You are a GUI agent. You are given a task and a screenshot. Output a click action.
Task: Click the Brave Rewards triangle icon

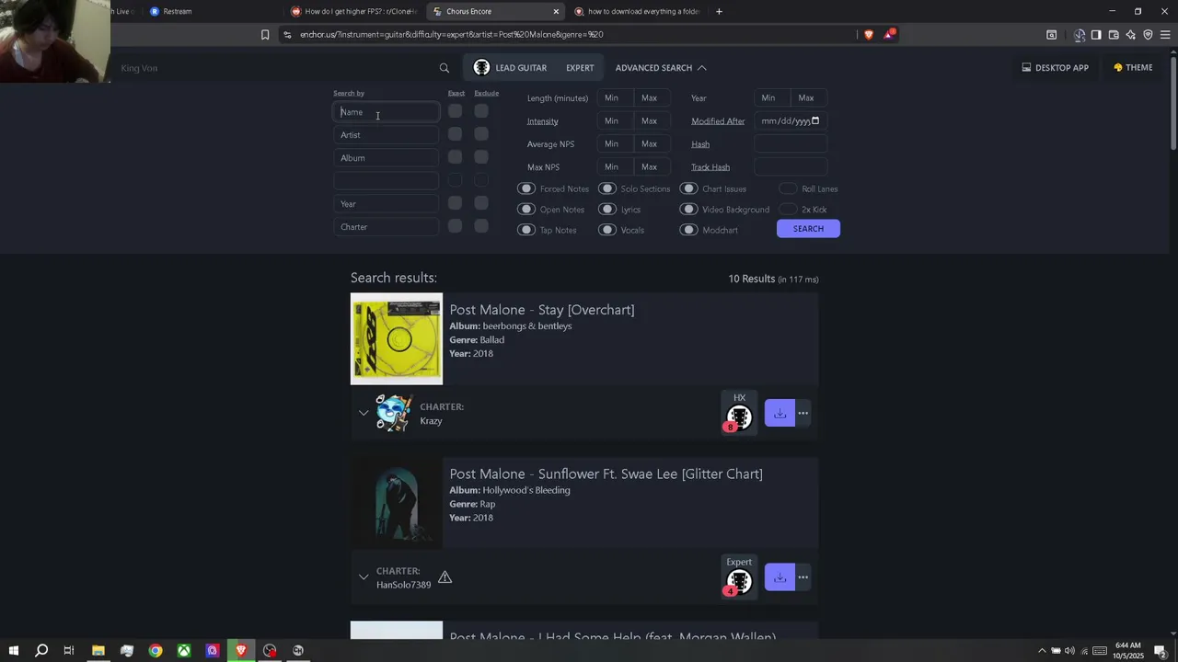click(889, 35)
